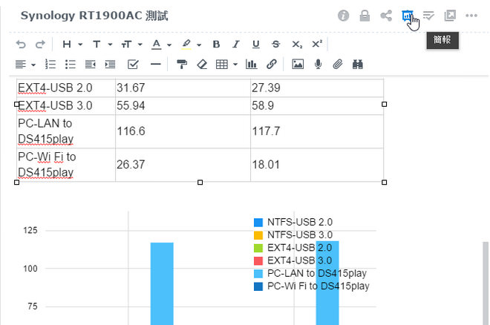Apply font color A button

point(156,45)
